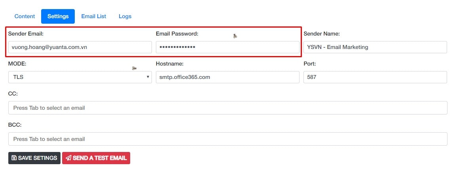455x178 pixels.
Task: Click the "Email Password:" label
Action: 177,34
